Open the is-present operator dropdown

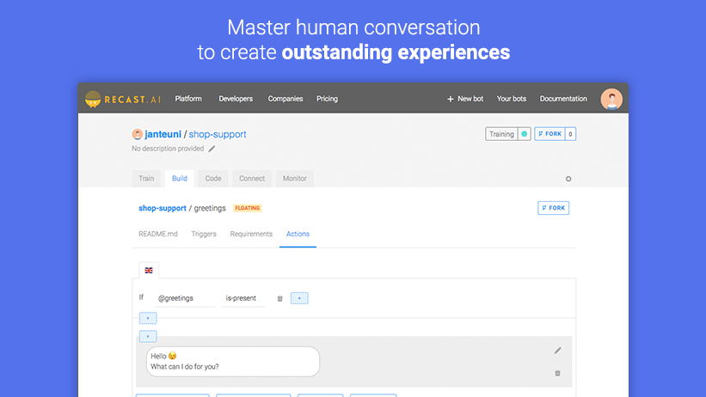tap(243, 298)
